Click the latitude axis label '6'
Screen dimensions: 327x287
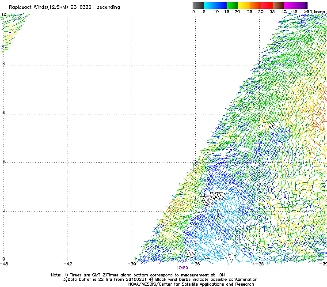pyautogui.click(x=4, y=113)
